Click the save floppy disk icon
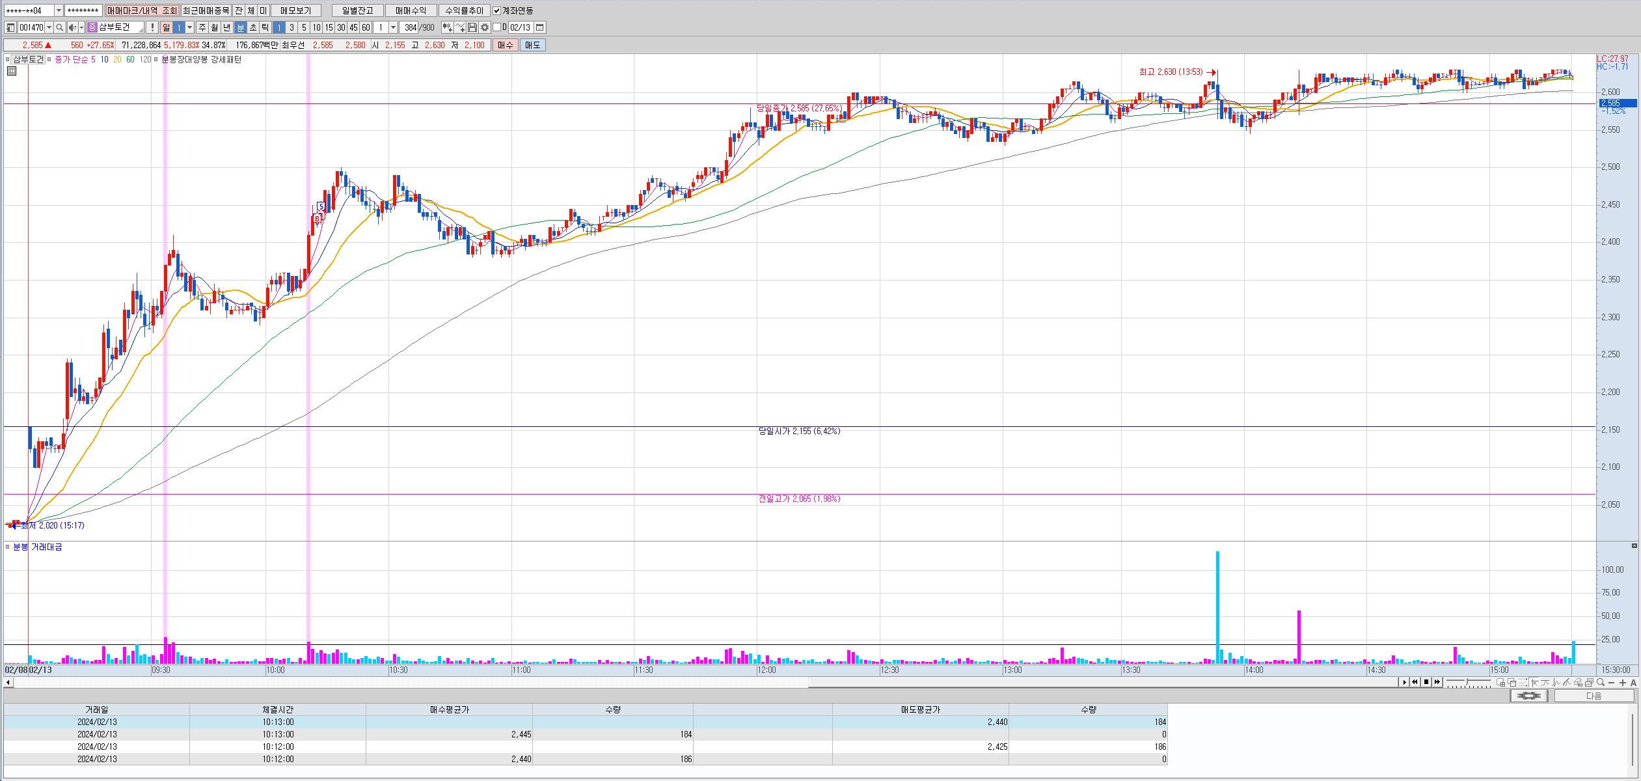 coord(473,27)
